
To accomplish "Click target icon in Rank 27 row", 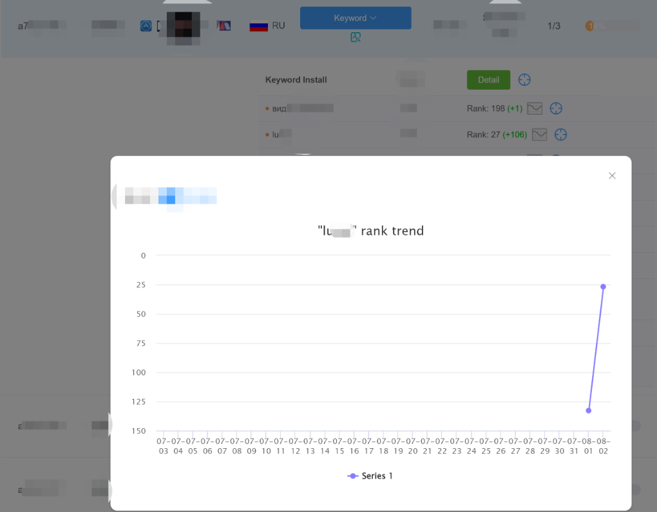I will click(x=560, y=135).
